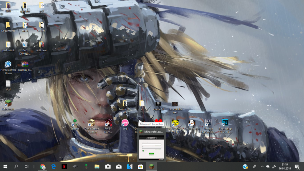The height and width of the screenshot is (171, 304).
Task: Switch to Chrome on the taskbar
Action: (43, 167)
